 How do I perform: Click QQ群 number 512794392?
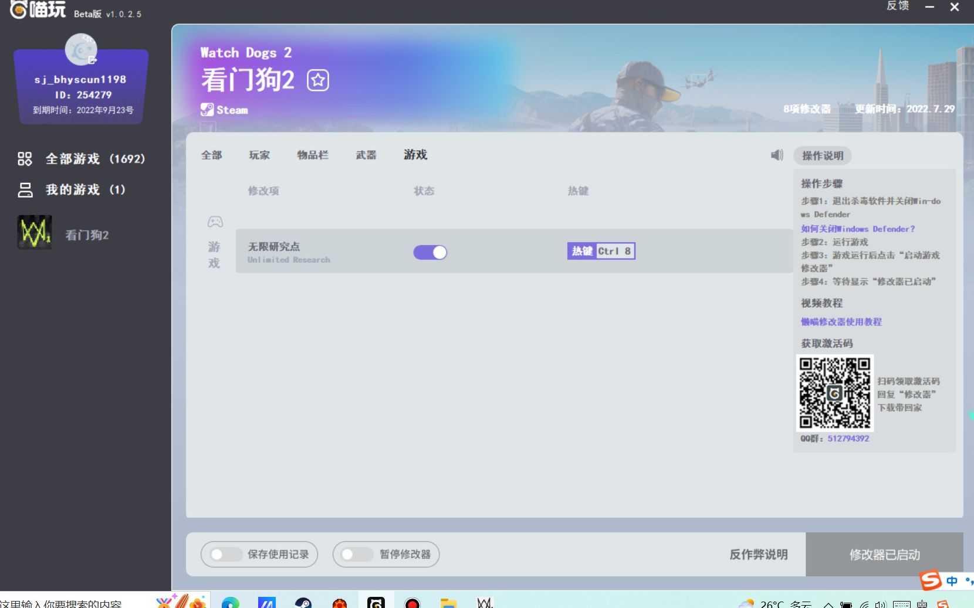[847, 438]
